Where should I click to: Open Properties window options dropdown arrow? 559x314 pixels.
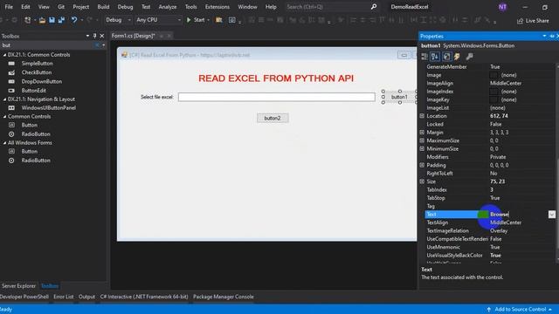click(x=544, y=36)
